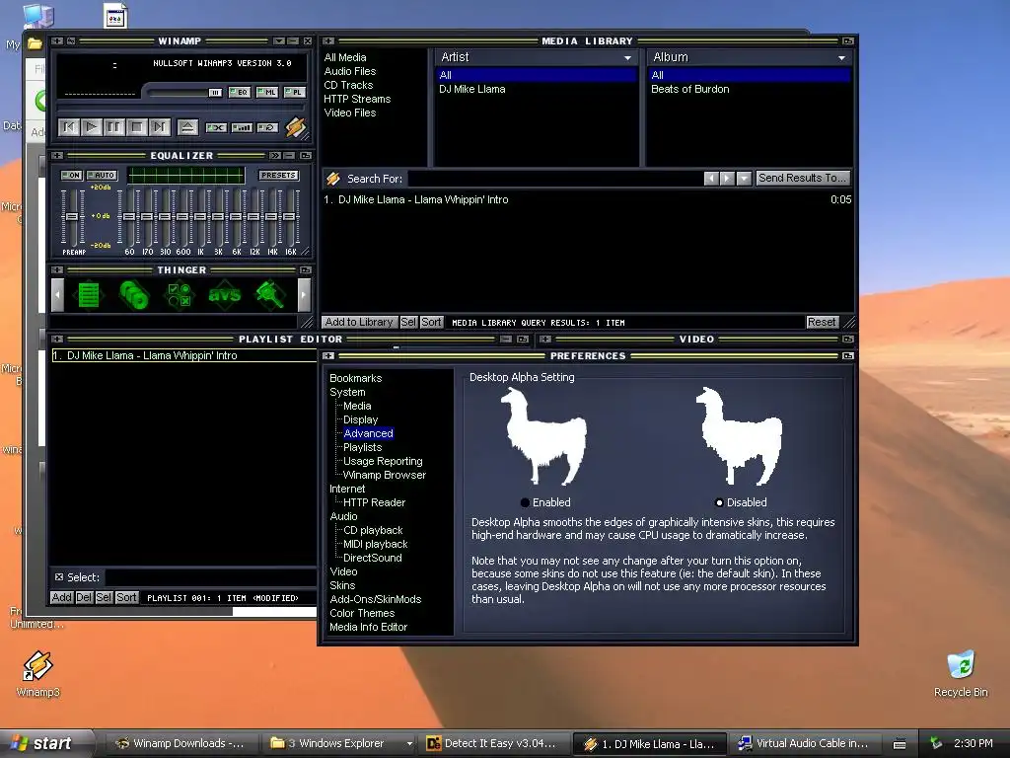Screen dimensions: 1010x758
Task: Open equalizer PRESETS menu
Action: point(278,176)
